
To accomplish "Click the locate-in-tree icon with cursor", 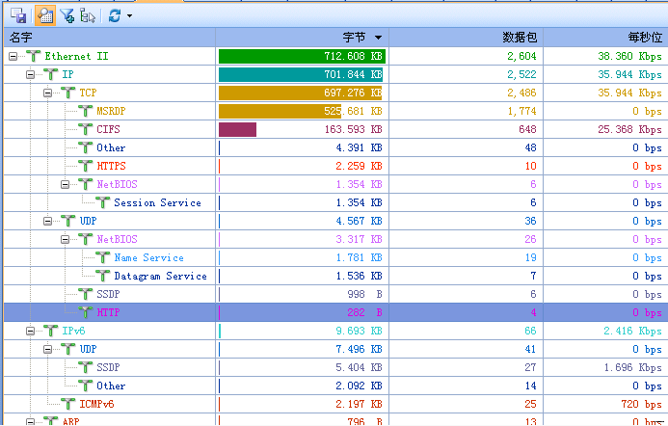I will tap(88, 14).
